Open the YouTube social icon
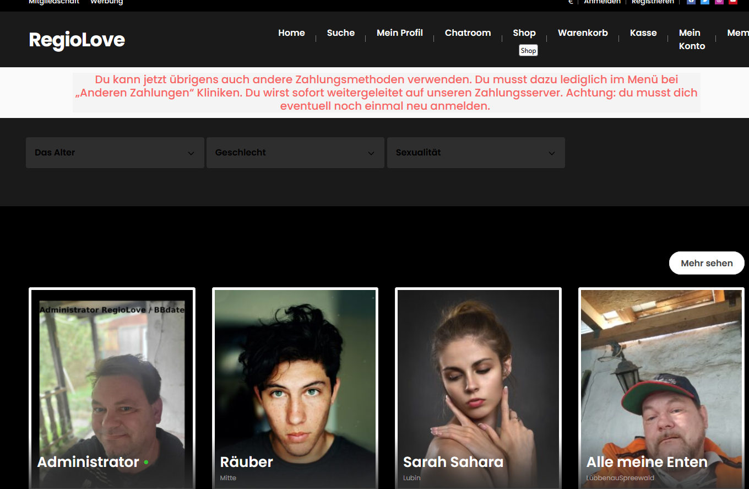749x489 pixels. [x=733, y=2]
